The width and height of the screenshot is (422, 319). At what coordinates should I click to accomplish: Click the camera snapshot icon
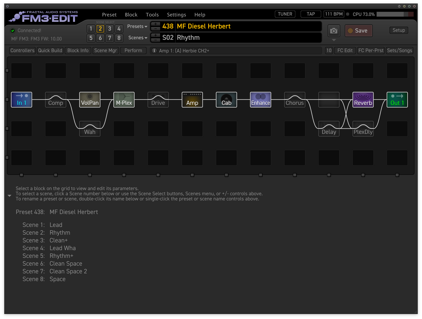(334, 31)
